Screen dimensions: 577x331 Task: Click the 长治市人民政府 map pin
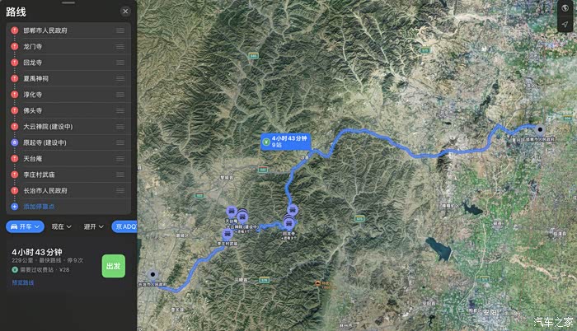click(x=152, y=275)
